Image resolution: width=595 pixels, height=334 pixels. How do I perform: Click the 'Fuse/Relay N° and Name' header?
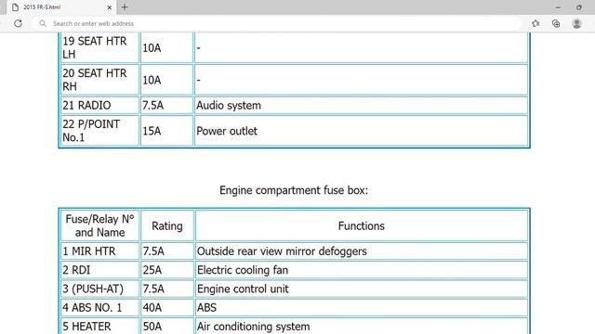99,225
